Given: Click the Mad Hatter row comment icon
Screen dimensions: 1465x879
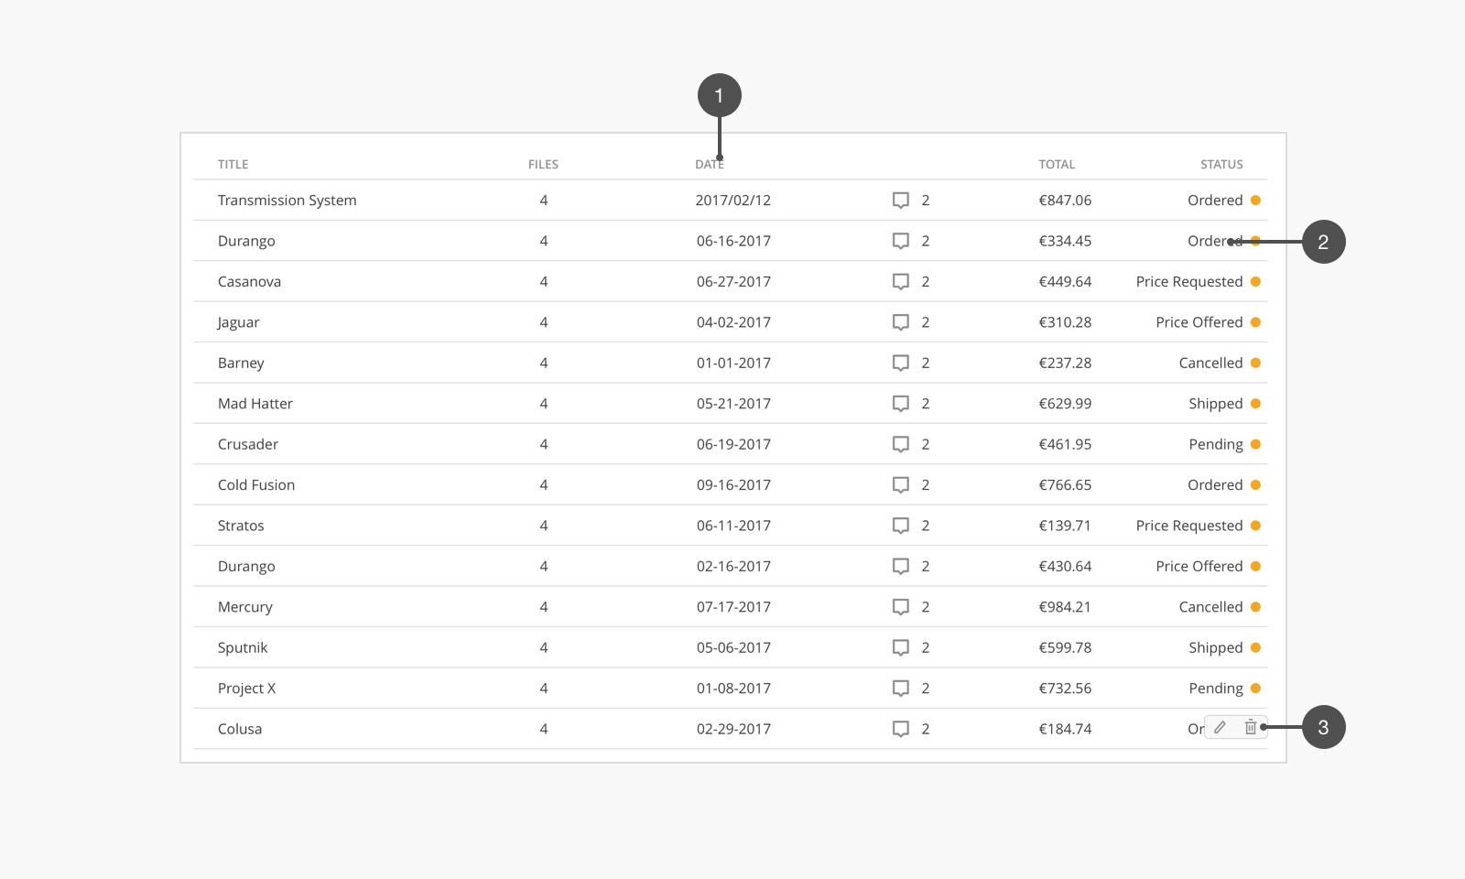Looking at the screenshot, I should [x=901, y=404].
